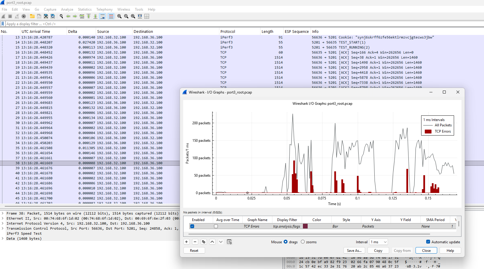The image size is (484, 269).
Task: Click Reset in I/O Graphs dialog
Action: [x=194, y=250]
